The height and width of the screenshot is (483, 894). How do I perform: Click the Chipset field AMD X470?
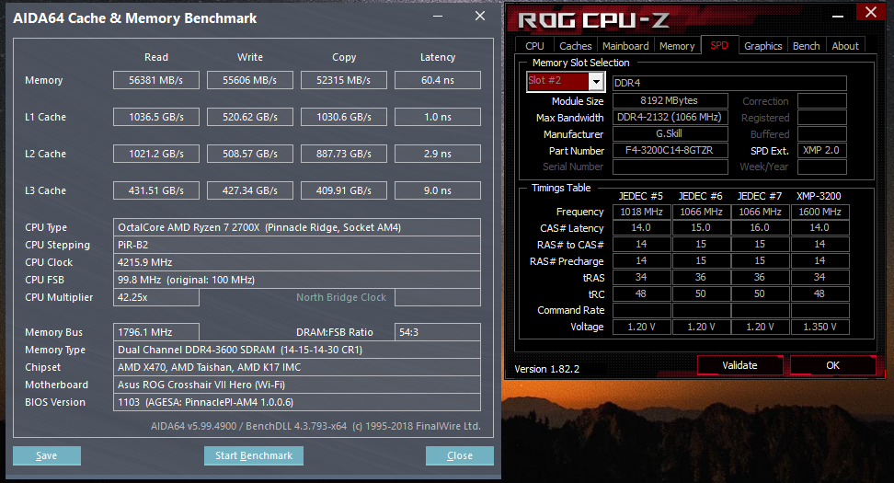coord(297,367)
